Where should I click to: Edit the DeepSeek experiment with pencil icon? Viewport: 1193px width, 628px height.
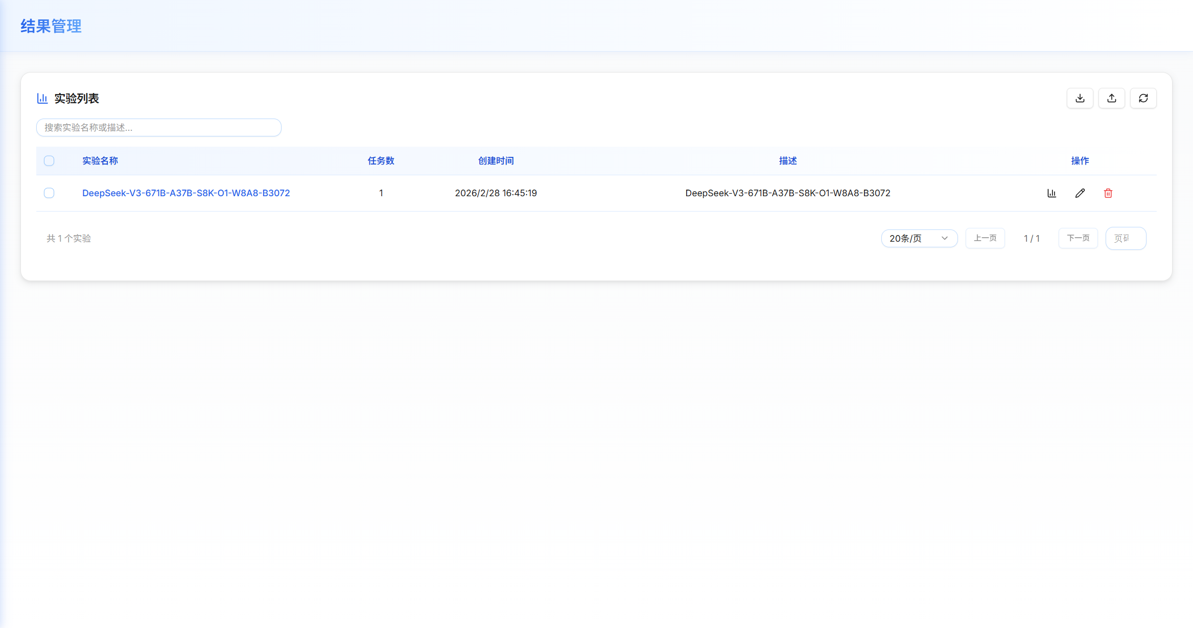(1080, 193)
